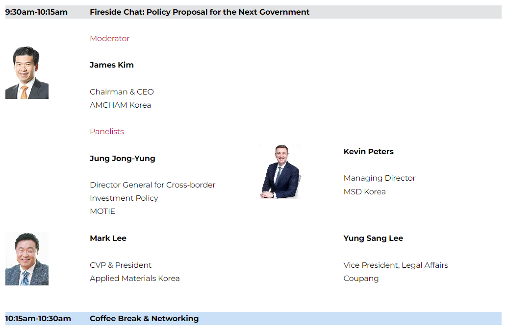Click the Fireside Chat session title

(200, 12)
